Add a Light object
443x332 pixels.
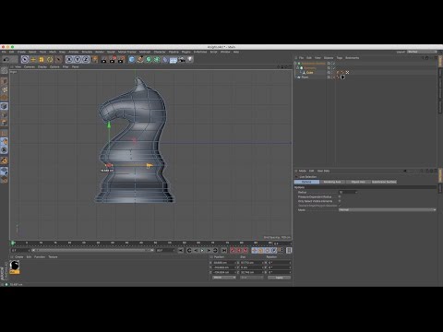pos(190,59)
